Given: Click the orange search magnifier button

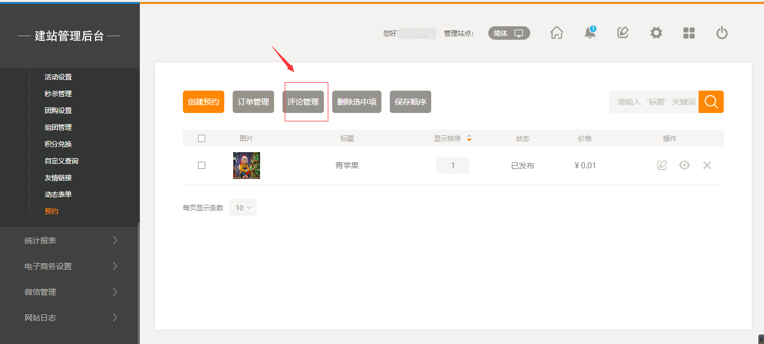Looking at the screenshot, I should [711, 102].
